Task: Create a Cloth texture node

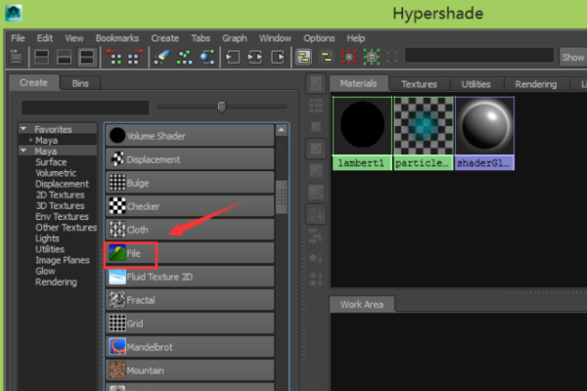Action: coord(190,230)
